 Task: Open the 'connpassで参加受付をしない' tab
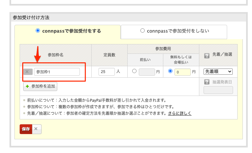tap(174, 32)
